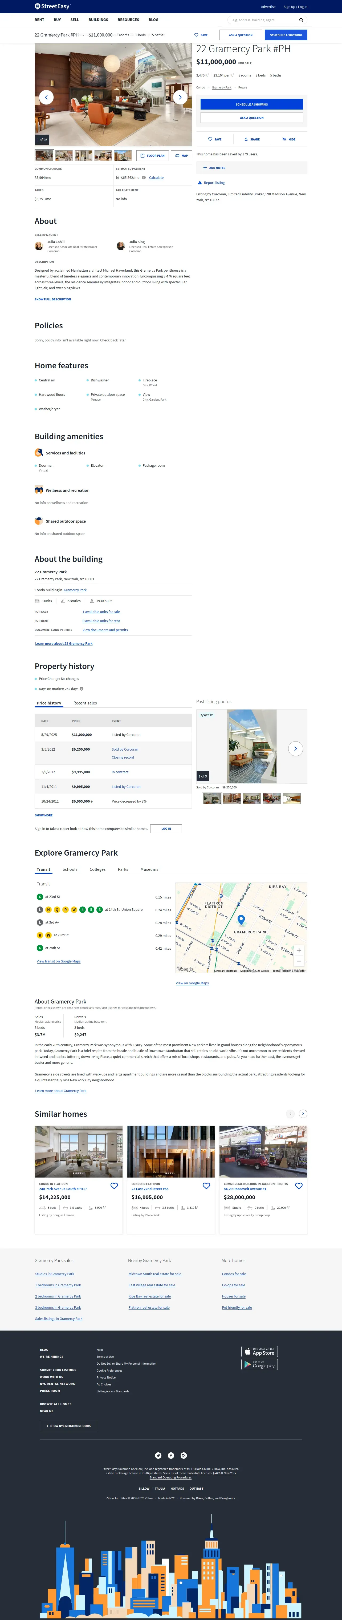Go to next photo in main gallery
The width and height of the screenshot is (342, 1620).
180,97
